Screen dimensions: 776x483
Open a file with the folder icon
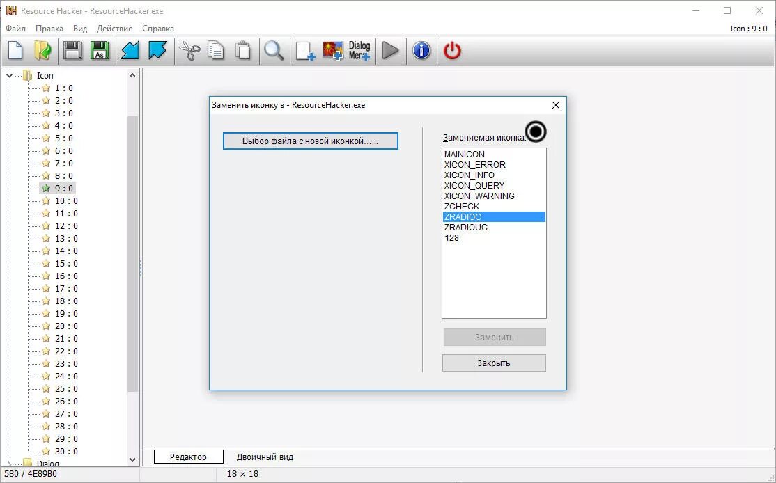tap(43, 50)
